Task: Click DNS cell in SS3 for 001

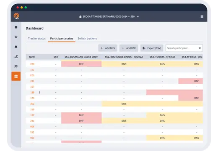Action: coord(162,138)
